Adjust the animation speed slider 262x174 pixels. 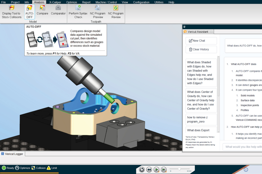click(180, 169)
